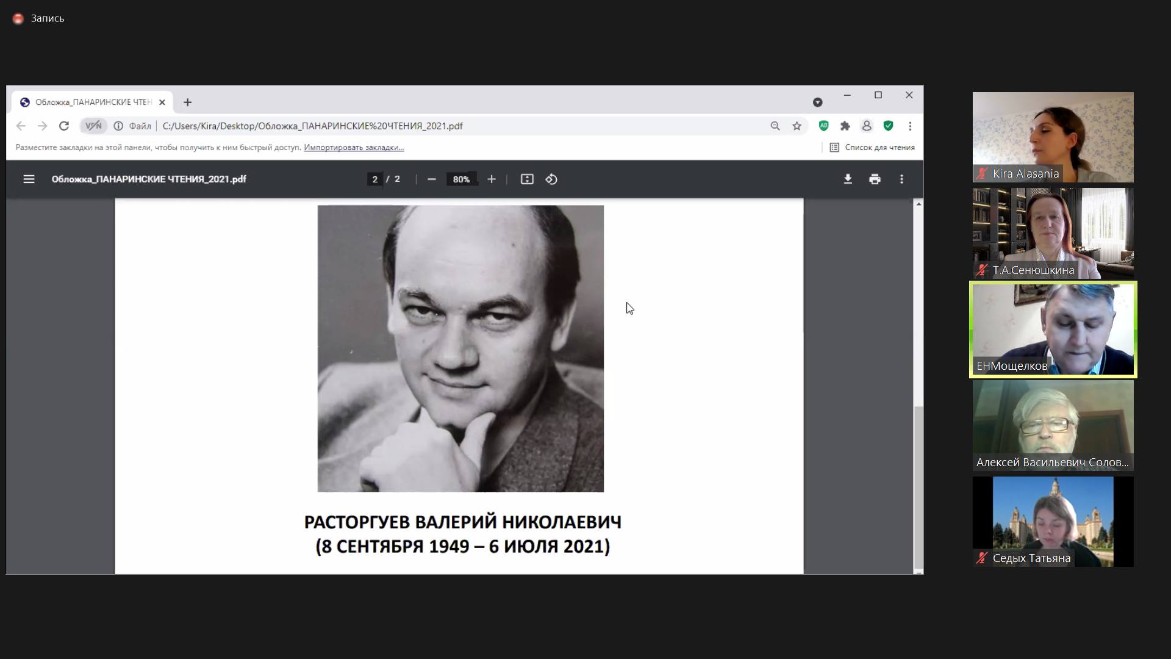
Task: Rotate the PDF counterclockwise
Action: point(551,179)
